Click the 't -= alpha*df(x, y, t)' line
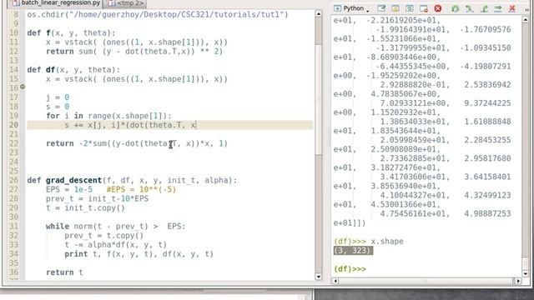Image resolution: width=534 pixels, height=300 pixels. [x=115, y=244]
